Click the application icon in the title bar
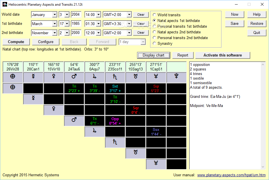 (5, 4)
